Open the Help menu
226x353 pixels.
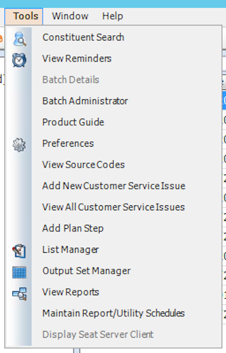click(113, 16)
